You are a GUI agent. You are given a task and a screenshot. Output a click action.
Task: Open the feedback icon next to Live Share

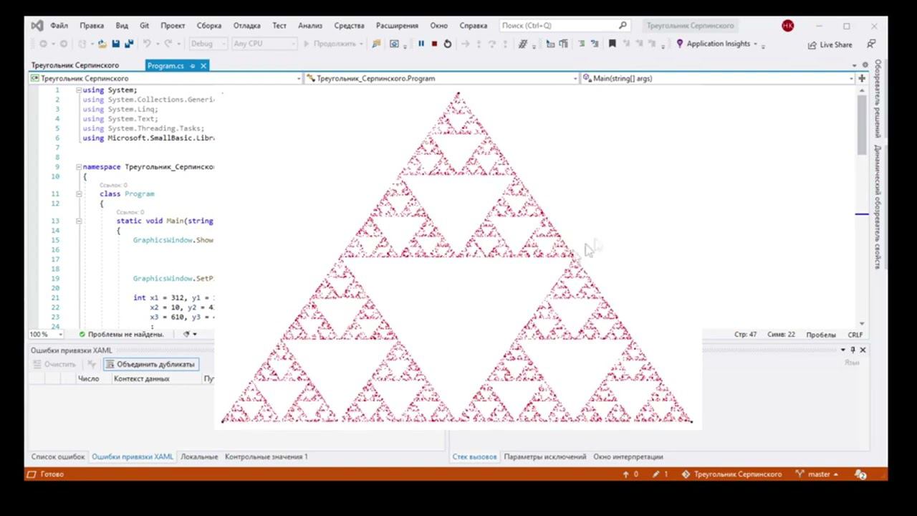873,44
